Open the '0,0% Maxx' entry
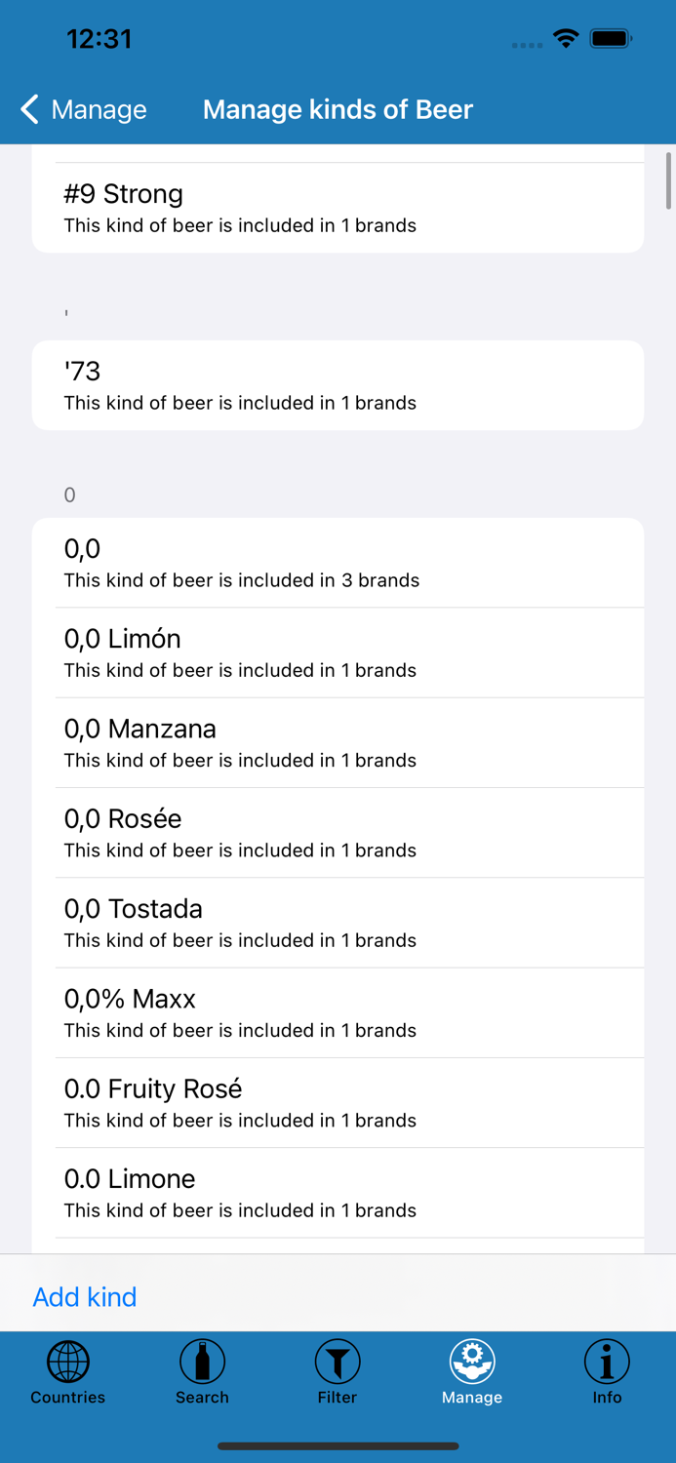Screen dimensions: 676x1463 pos(338,1012)
